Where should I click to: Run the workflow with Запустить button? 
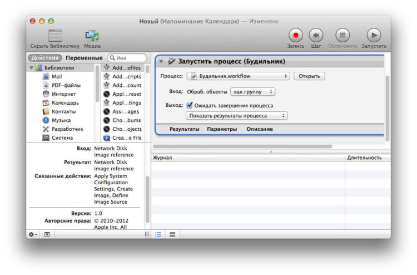pyautogui.click(x=374, y=35)
